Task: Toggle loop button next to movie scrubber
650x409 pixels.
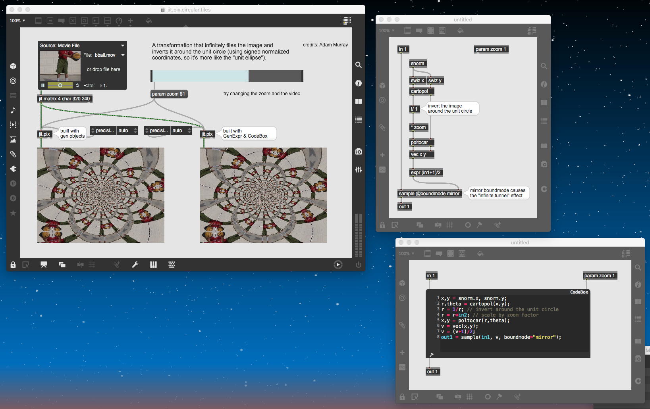Action: click(x=77, y=85)
